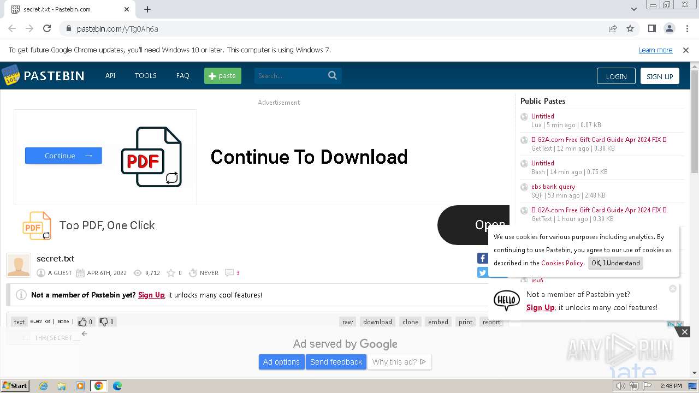Reload the page with the refresh icon

tap(47, 29)
